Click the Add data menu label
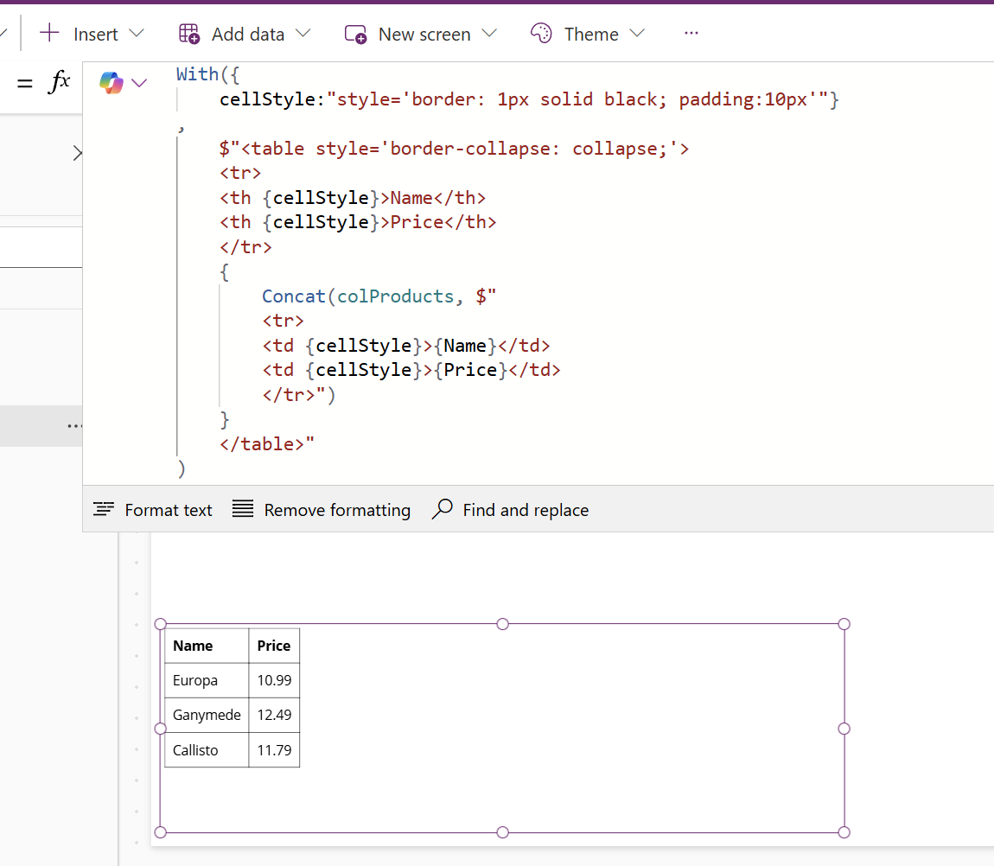Viewport: 994px width, 866px height. [248, 35]
